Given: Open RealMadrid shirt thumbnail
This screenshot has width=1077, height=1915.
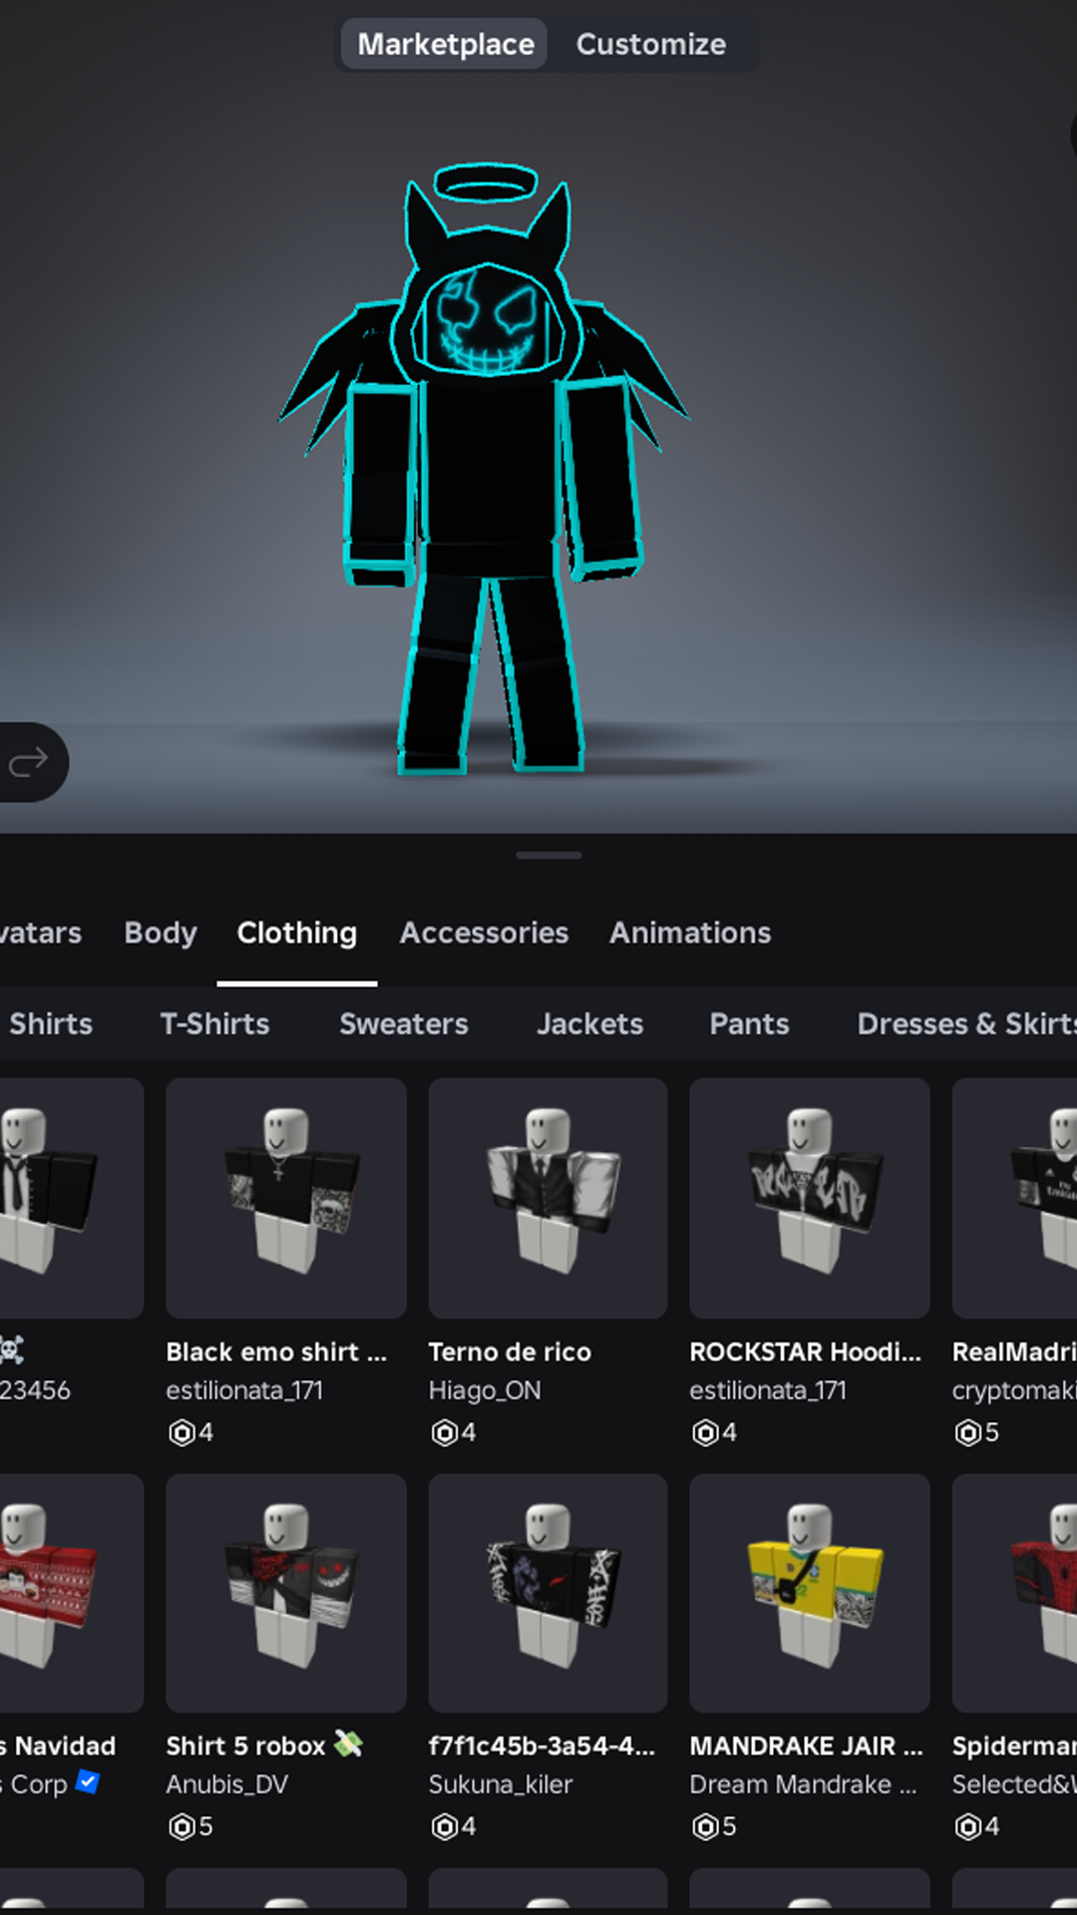Looking at the screenshot, I should (x=1015, y=1198).
